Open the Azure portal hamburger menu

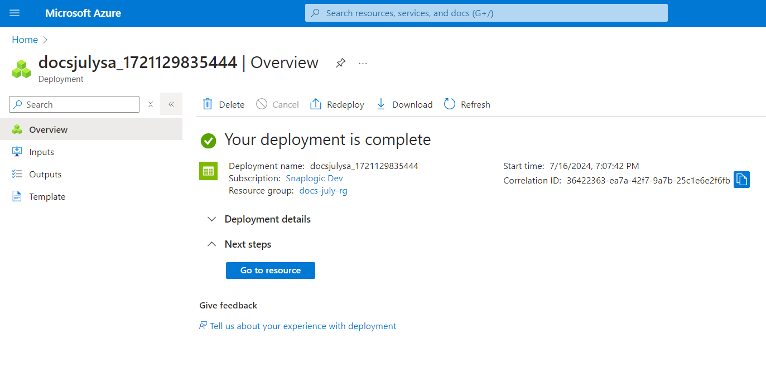[x=15, y=13]
